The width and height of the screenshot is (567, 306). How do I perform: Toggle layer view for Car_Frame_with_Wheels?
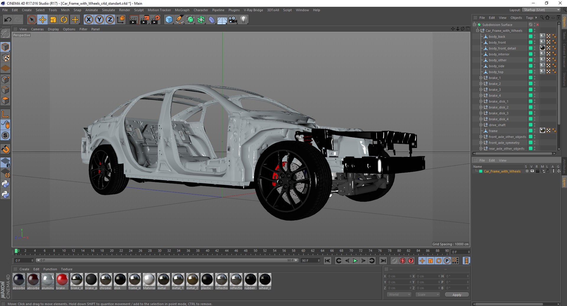(x=532, y=171)
